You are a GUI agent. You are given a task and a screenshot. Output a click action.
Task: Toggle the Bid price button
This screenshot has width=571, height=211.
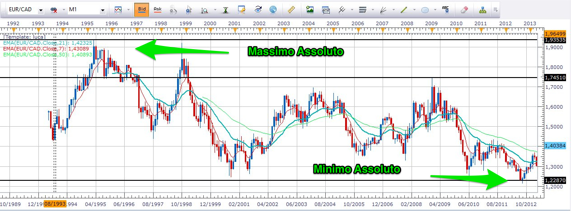141,9
